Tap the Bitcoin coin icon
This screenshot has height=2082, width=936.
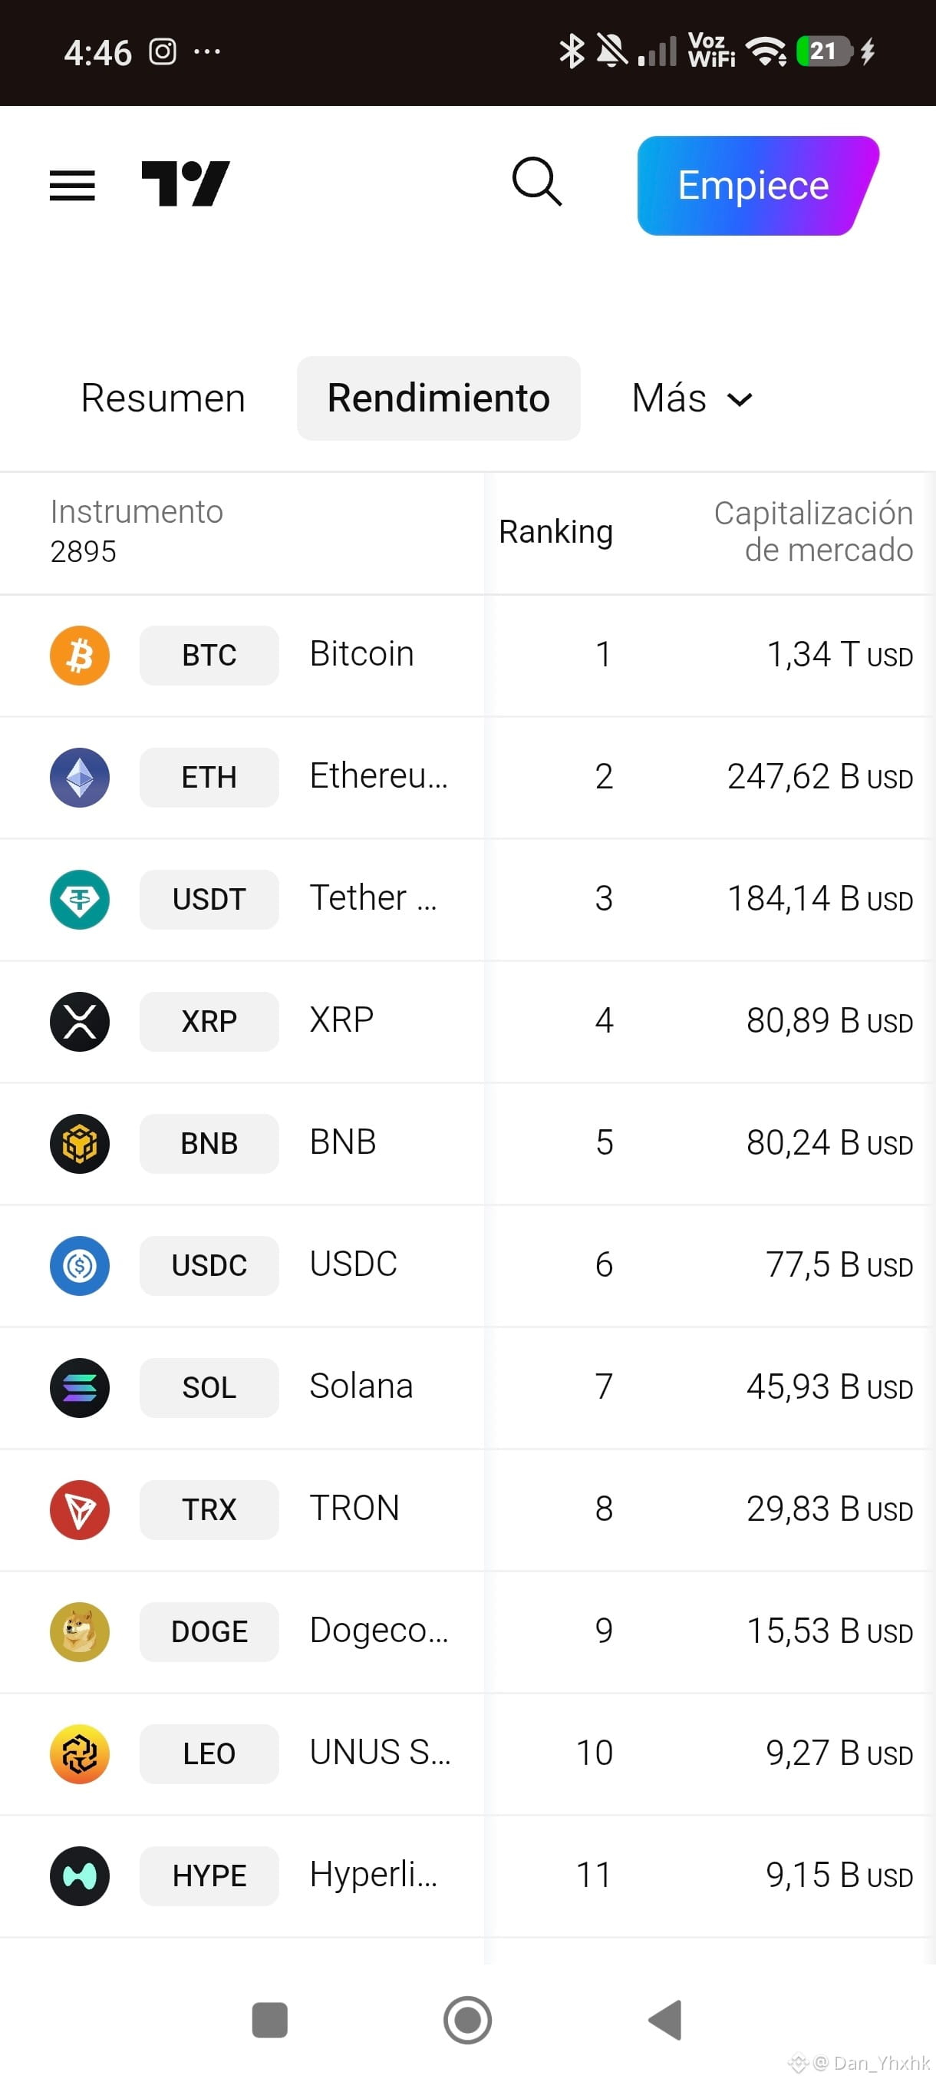pos(79,656)
